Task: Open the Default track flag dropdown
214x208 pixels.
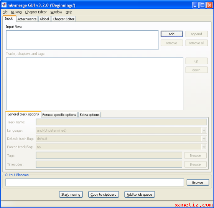Action: pos(121,139)
